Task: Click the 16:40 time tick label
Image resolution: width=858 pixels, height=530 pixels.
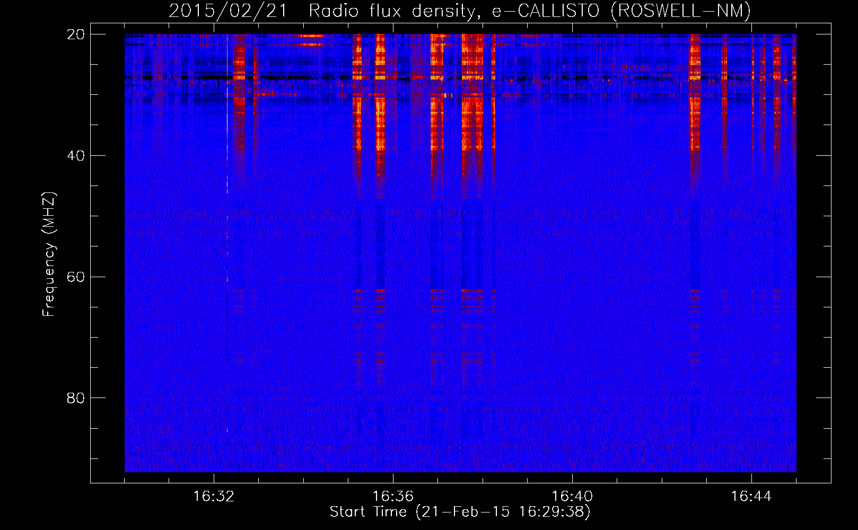Action: (x=572, y=497)
